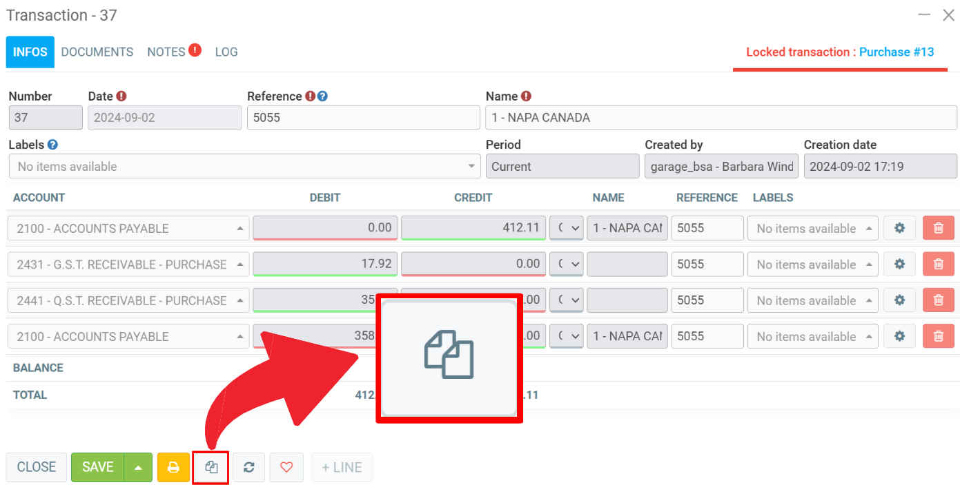Delete the G.S.T. Receivable line with trash icon
The width and height of the screenshot is (960, 487).
pos(938,264)
